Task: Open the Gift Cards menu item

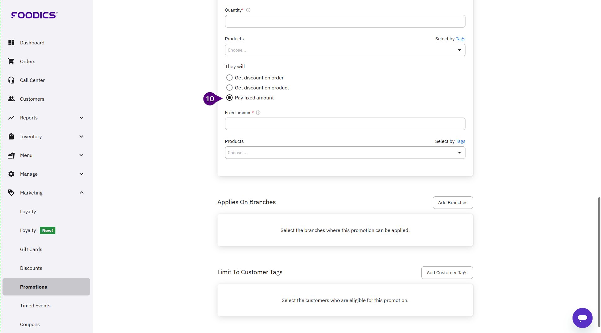Action: (x=31, y=249)
